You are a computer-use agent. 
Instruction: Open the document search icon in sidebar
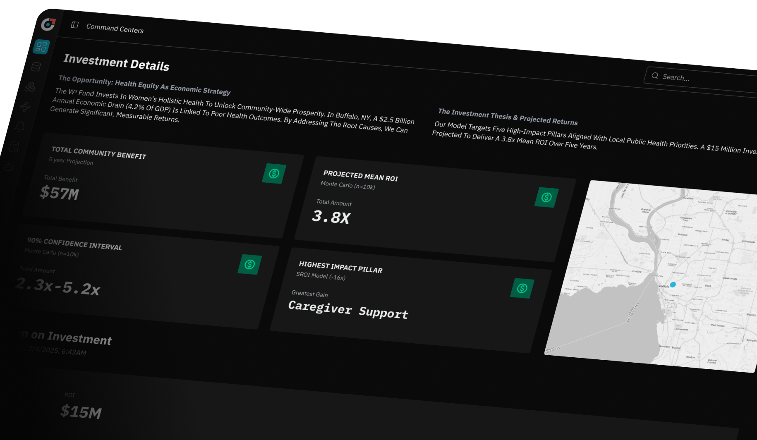[x=14, y=147]
